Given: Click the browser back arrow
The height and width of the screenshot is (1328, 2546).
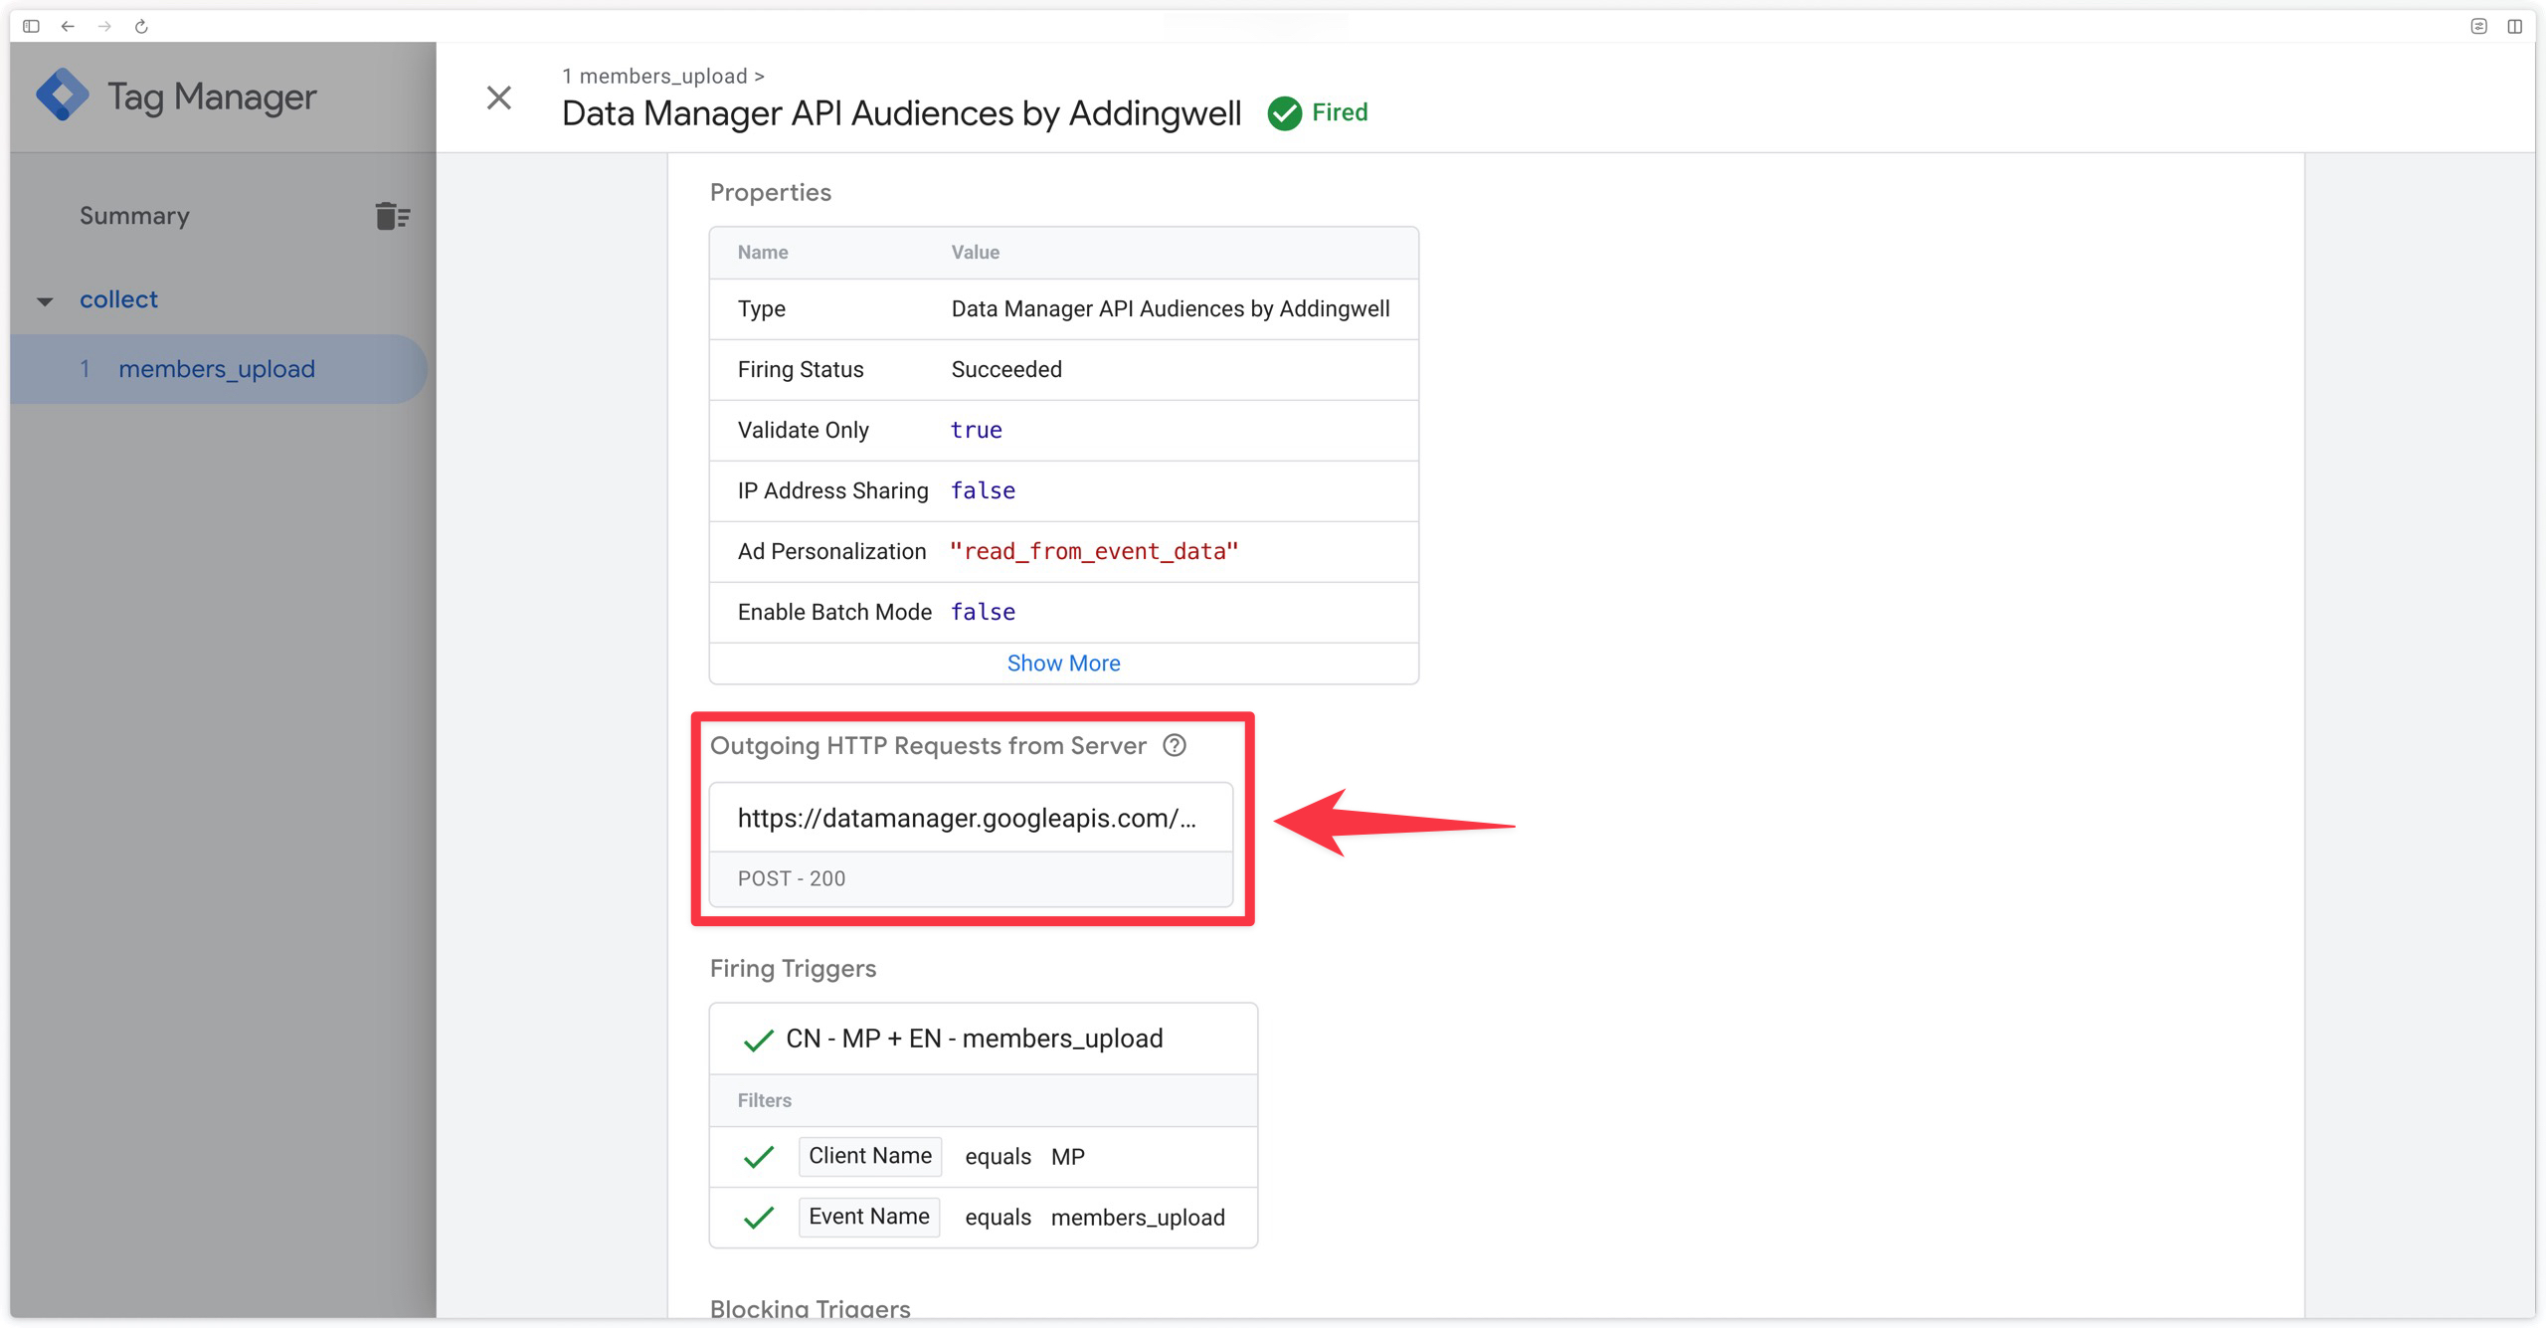Looking at the screenshot, I should coord(68,26).
